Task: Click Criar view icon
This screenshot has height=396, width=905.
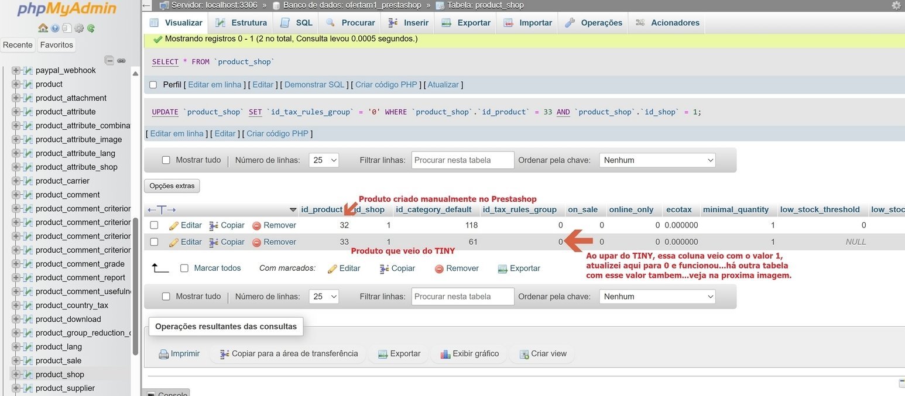Action: point(524,354)
